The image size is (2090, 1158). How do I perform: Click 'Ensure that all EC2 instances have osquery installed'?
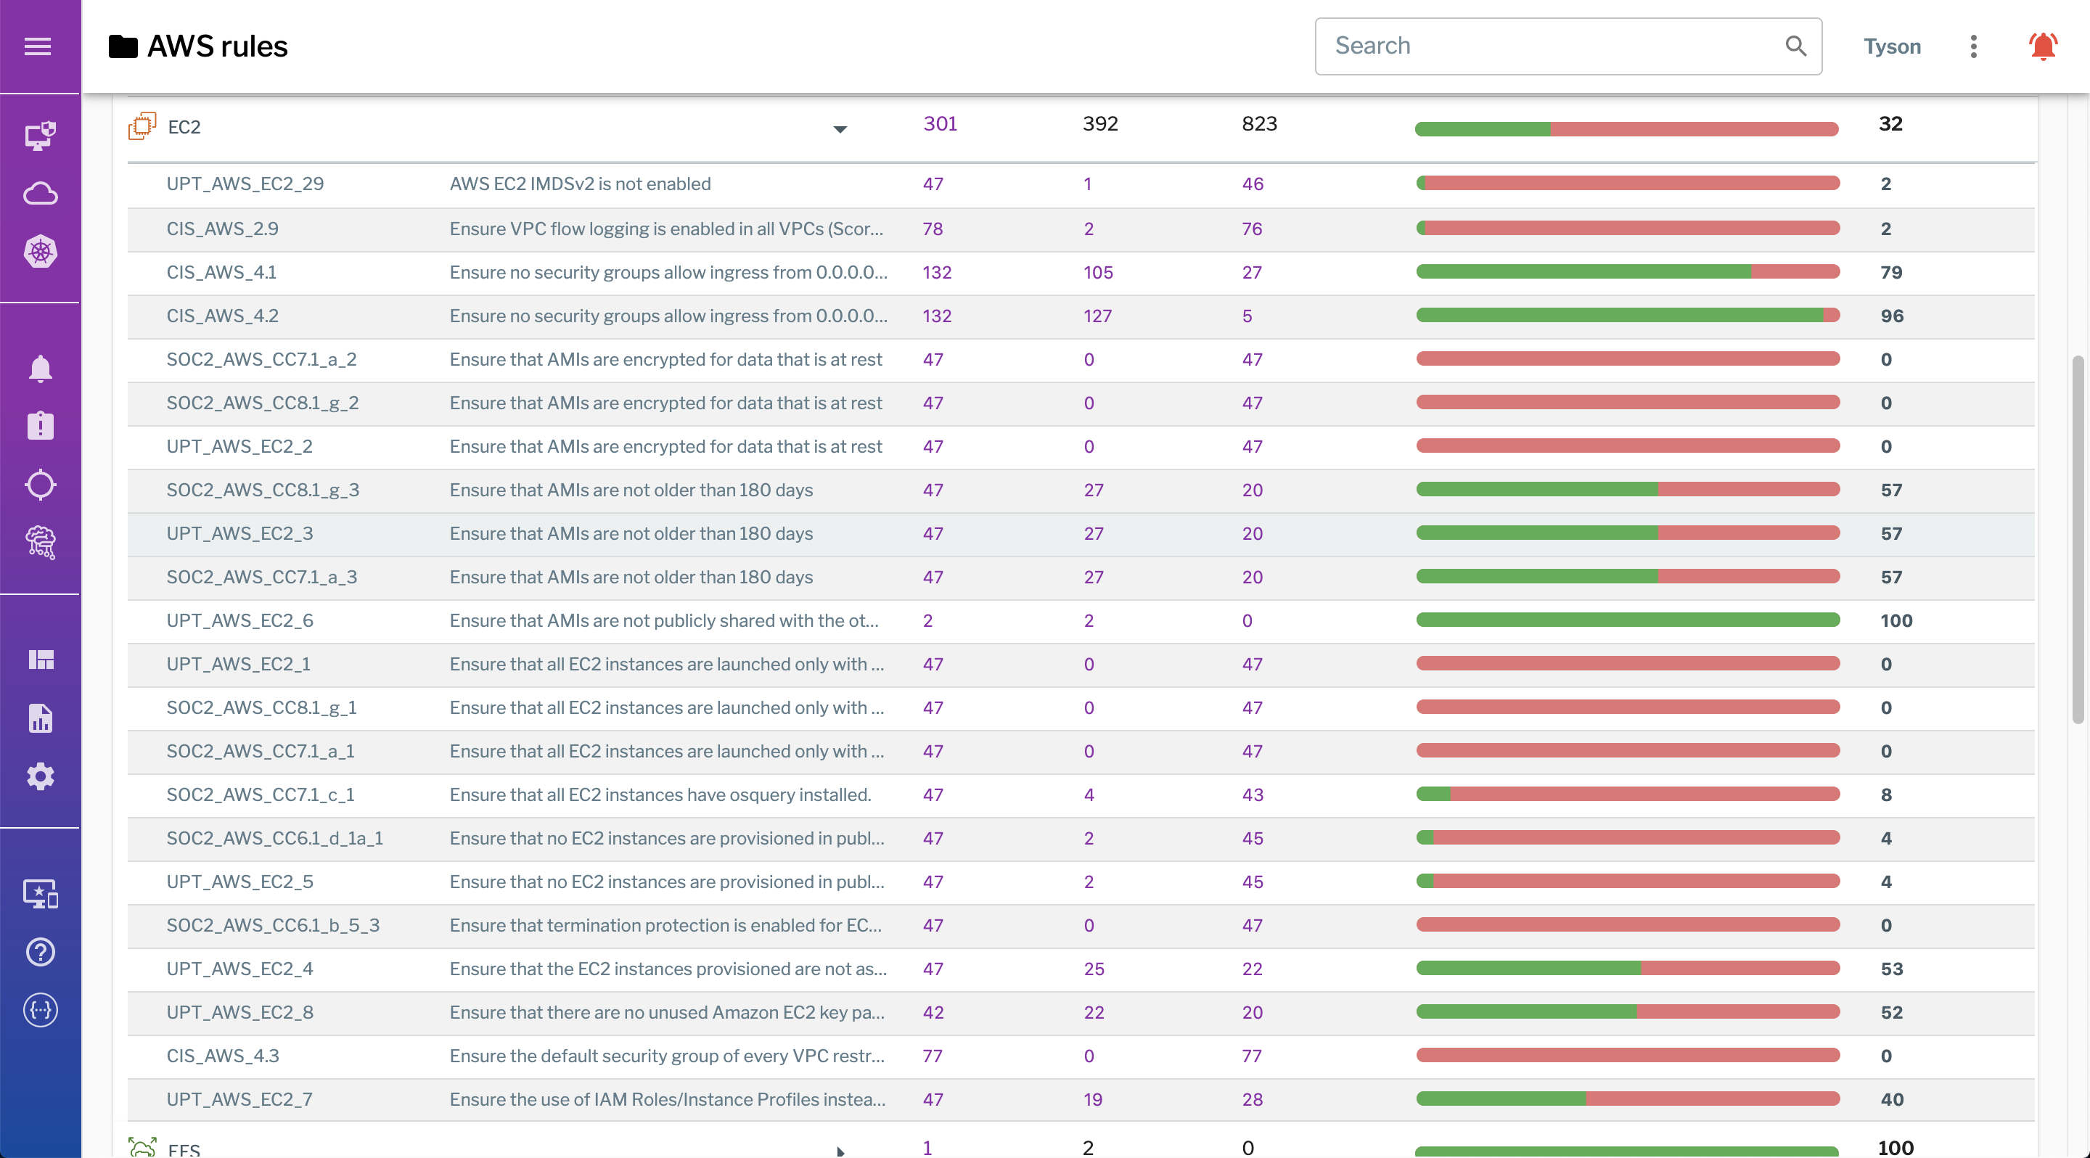point(660,795)
